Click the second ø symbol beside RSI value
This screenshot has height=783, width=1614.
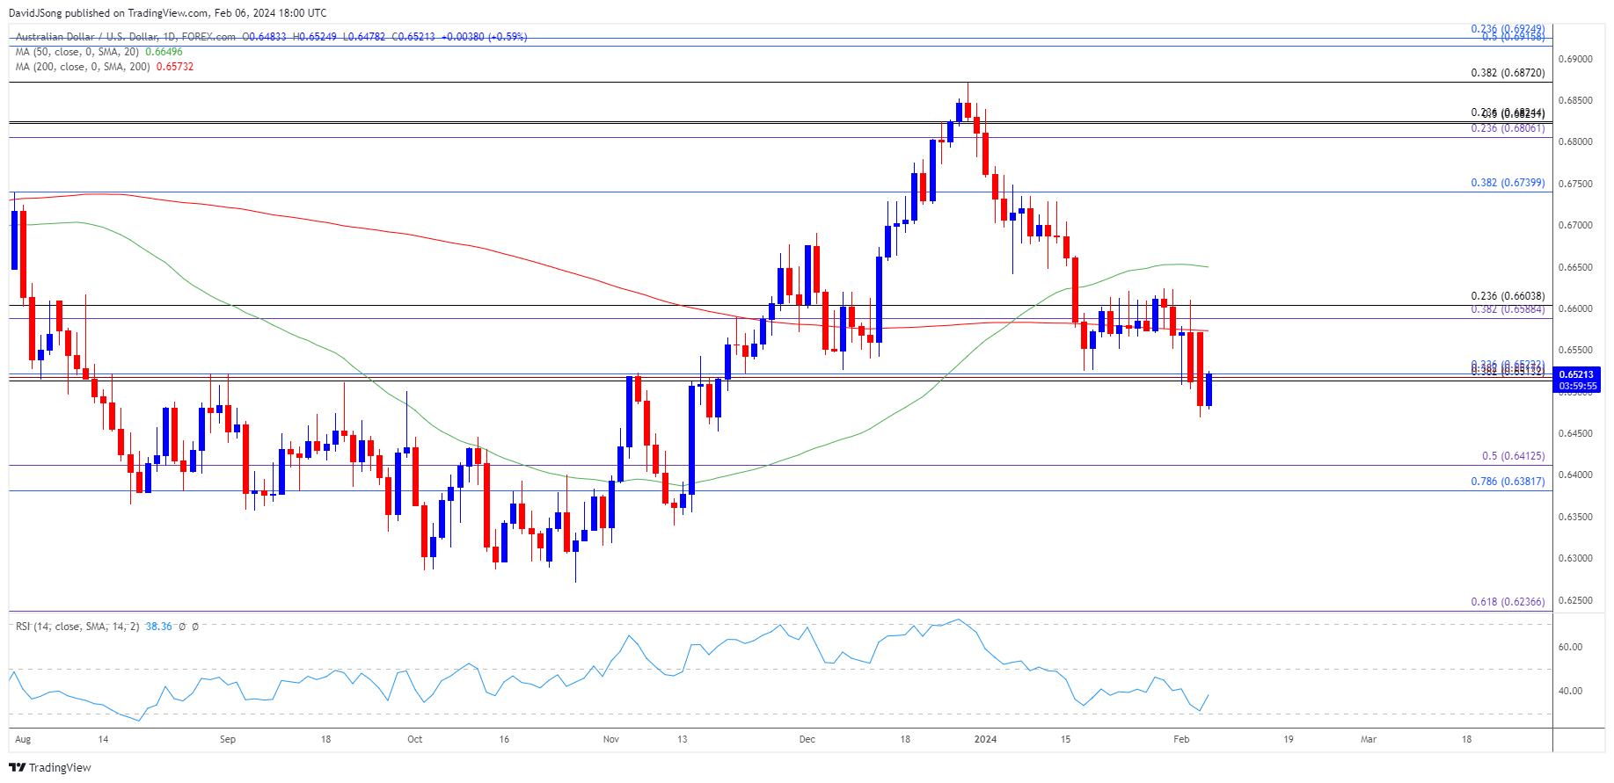coord(195,627)
